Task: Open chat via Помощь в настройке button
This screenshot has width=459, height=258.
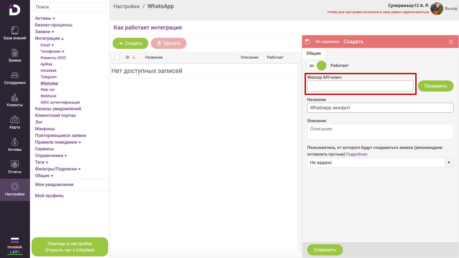Action: (70, 247)
